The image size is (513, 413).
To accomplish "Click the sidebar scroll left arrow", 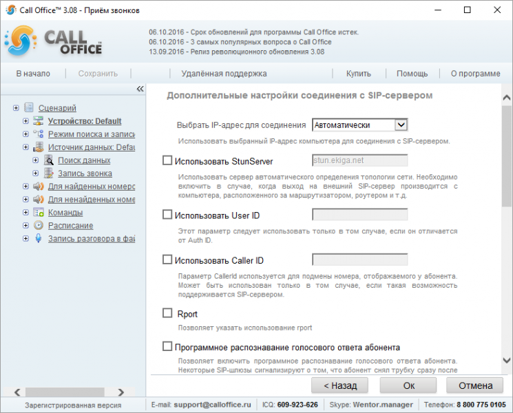I will click(17, 392).
